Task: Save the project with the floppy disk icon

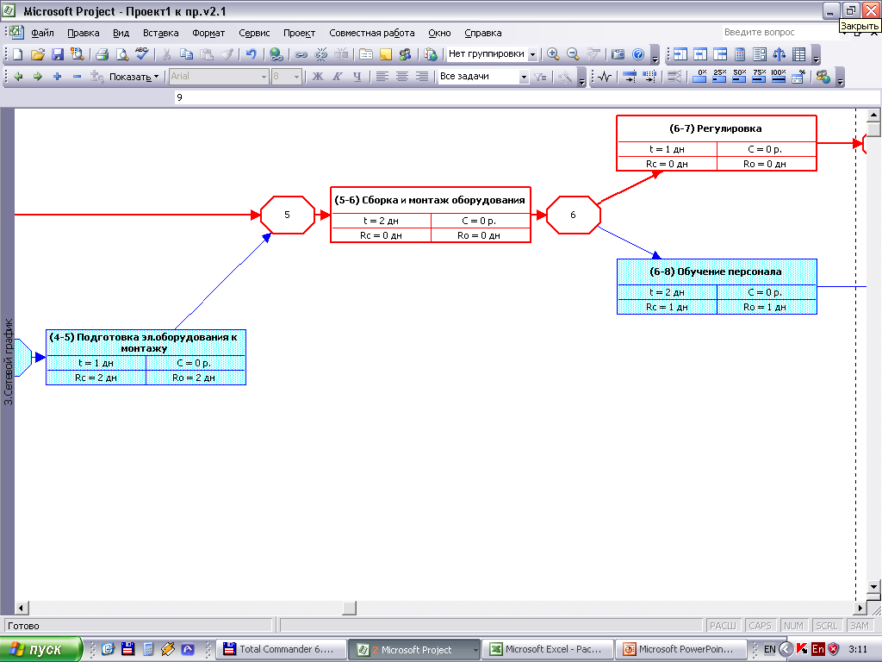Action: (x=58, y=54)
